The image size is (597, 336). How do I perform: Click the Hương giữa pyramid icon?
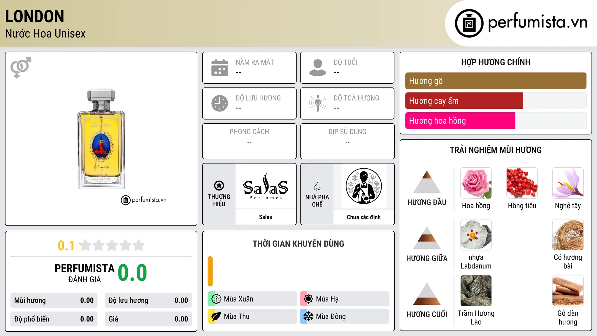pos(427,238)
